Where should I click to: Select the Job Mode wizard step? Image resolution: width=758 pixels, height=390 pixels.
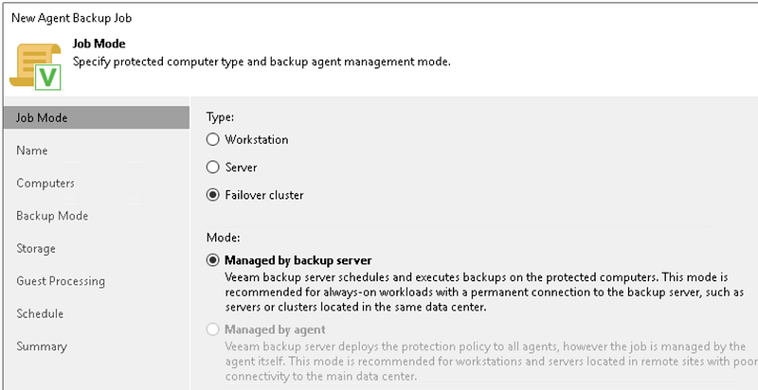point(42,117)
